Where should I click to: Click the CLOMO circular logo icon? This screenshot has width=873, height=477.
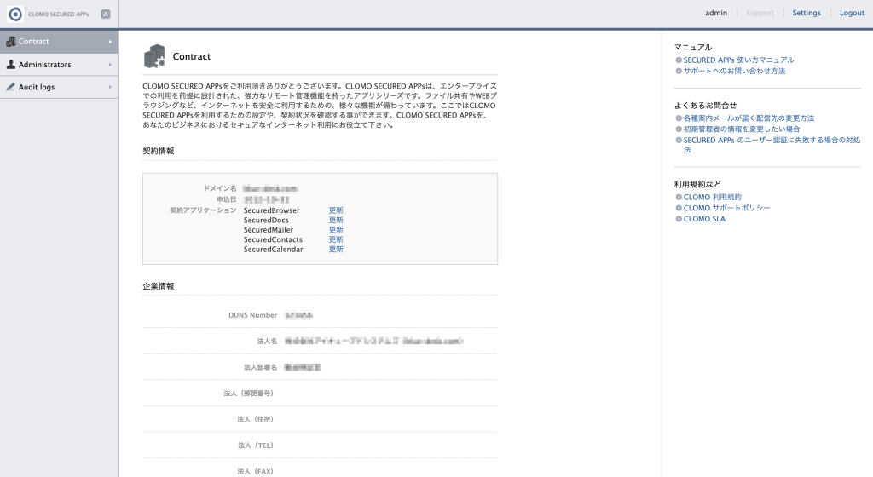pos(15,14)
